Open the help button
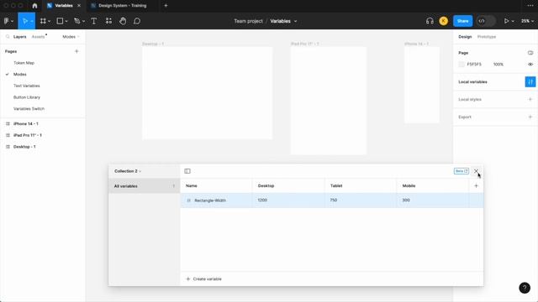The width and height of the screenshot is (538, 302). pyautogui.click(x=525, y=288)
